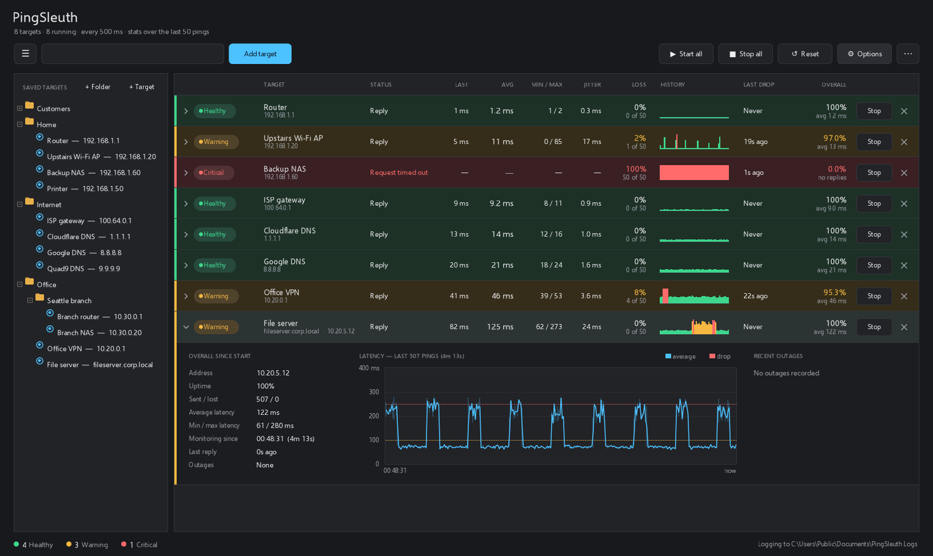933x556 pixels.
Task: Expand the Router row details
Action: (186, 111)
